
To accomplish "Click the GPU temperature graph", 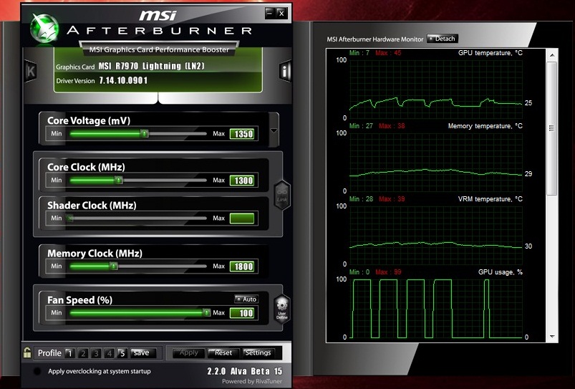I will pyautogui.click(x=435, y=89).
